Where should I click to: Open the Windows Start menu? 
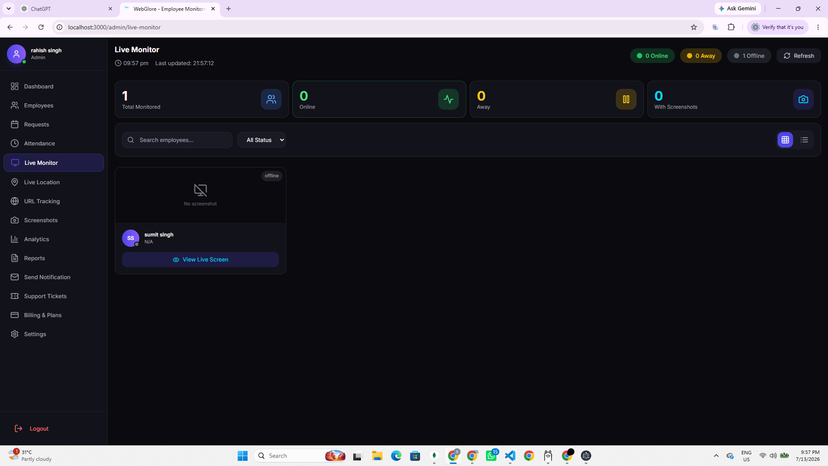[243, 456]
